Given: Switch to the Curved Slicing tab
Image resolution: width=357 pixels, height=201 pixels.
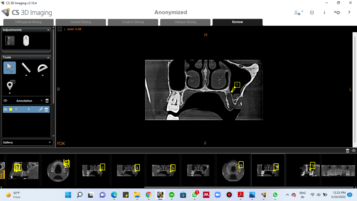Looking at the screenshot, I should pos(80,22).
